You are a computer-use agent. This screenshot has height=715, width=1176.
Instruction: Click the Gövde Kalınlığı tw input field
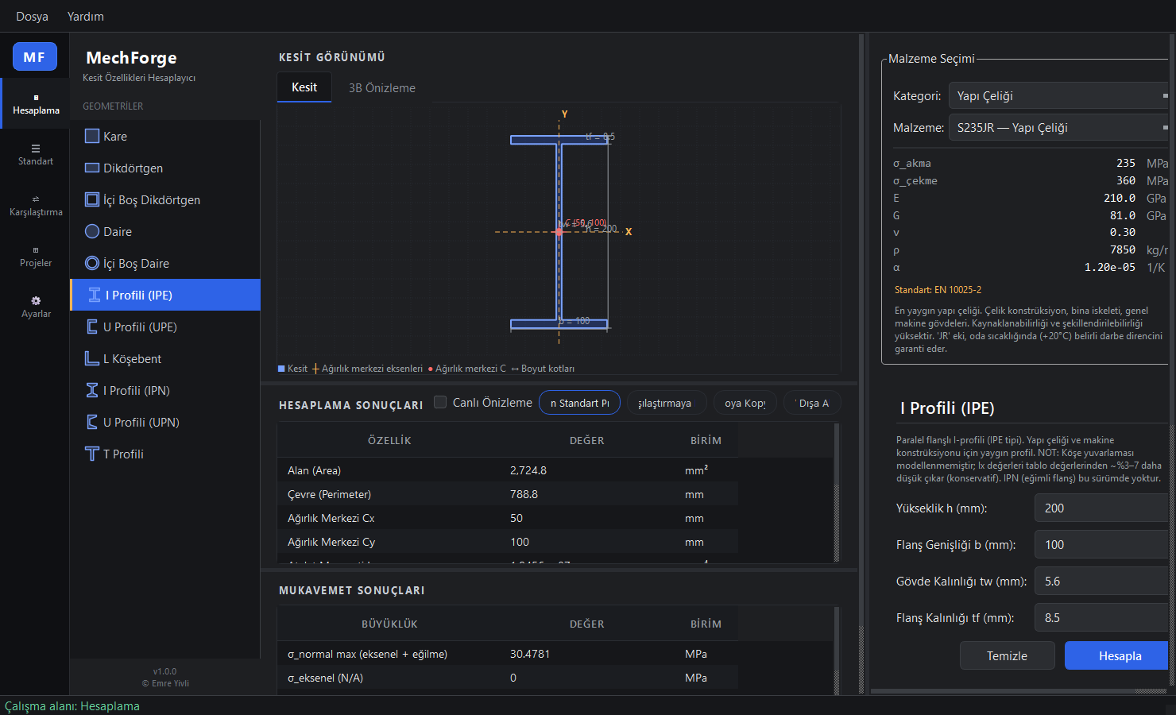pyautogui.click(x=1101, y=581)
